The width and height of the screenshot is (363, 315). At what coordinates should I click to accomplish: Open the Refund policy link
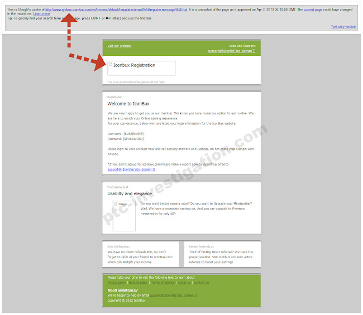(x=138, y=283)
